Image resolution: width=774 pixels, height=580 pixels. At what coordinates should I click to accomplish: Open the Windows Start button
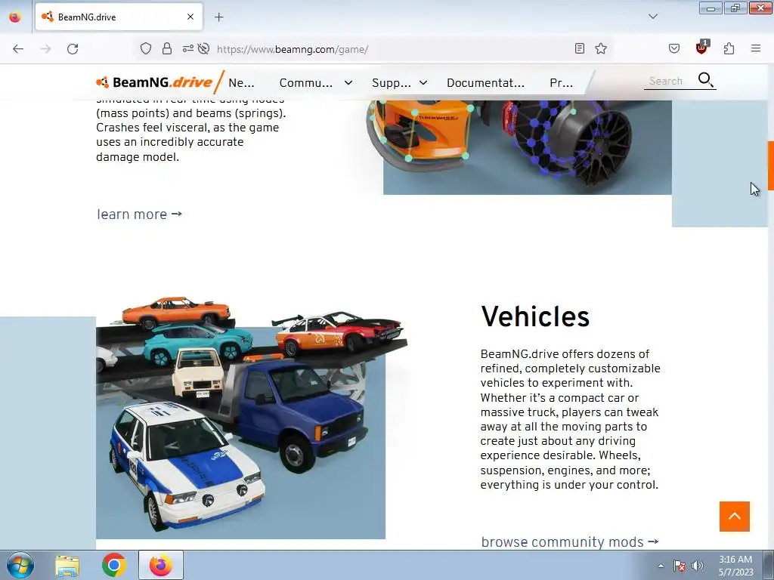pyautogui.click(x=20, y=565)
